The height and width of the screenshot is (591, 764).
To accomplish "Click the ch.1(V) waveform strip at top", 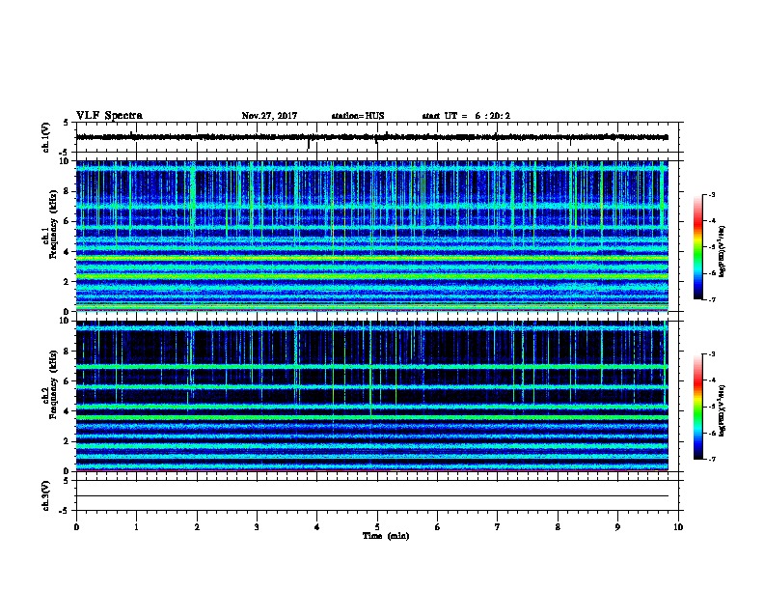I will (379, 137).
